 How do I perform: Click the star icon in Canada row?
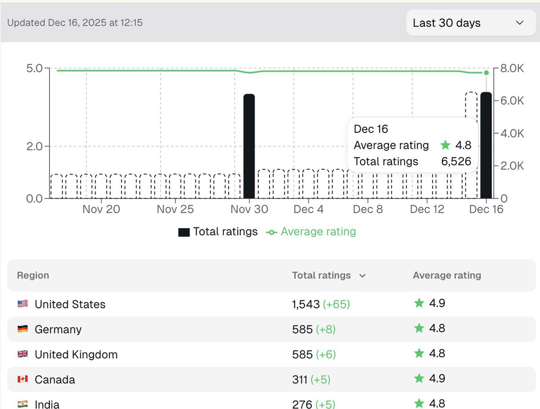click(419, 379)
